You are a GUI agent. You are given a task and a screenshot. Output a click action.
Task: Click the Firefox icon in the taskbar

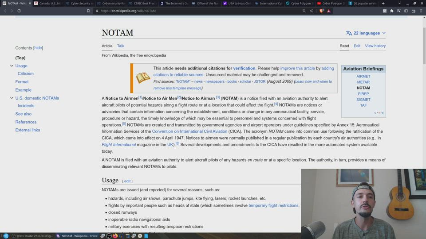coord(115,236)
